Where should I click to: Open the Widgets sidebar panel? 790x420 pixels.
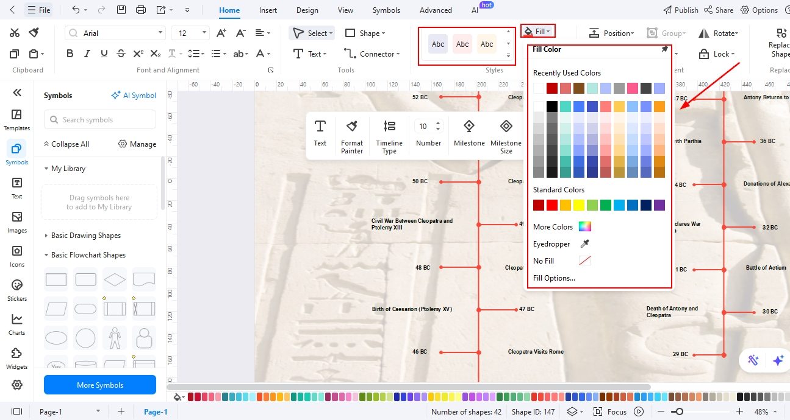click(x=16, y=359)
